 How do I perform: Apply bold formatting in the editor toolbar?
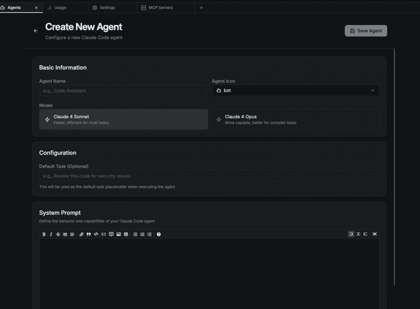pos(44,234)
